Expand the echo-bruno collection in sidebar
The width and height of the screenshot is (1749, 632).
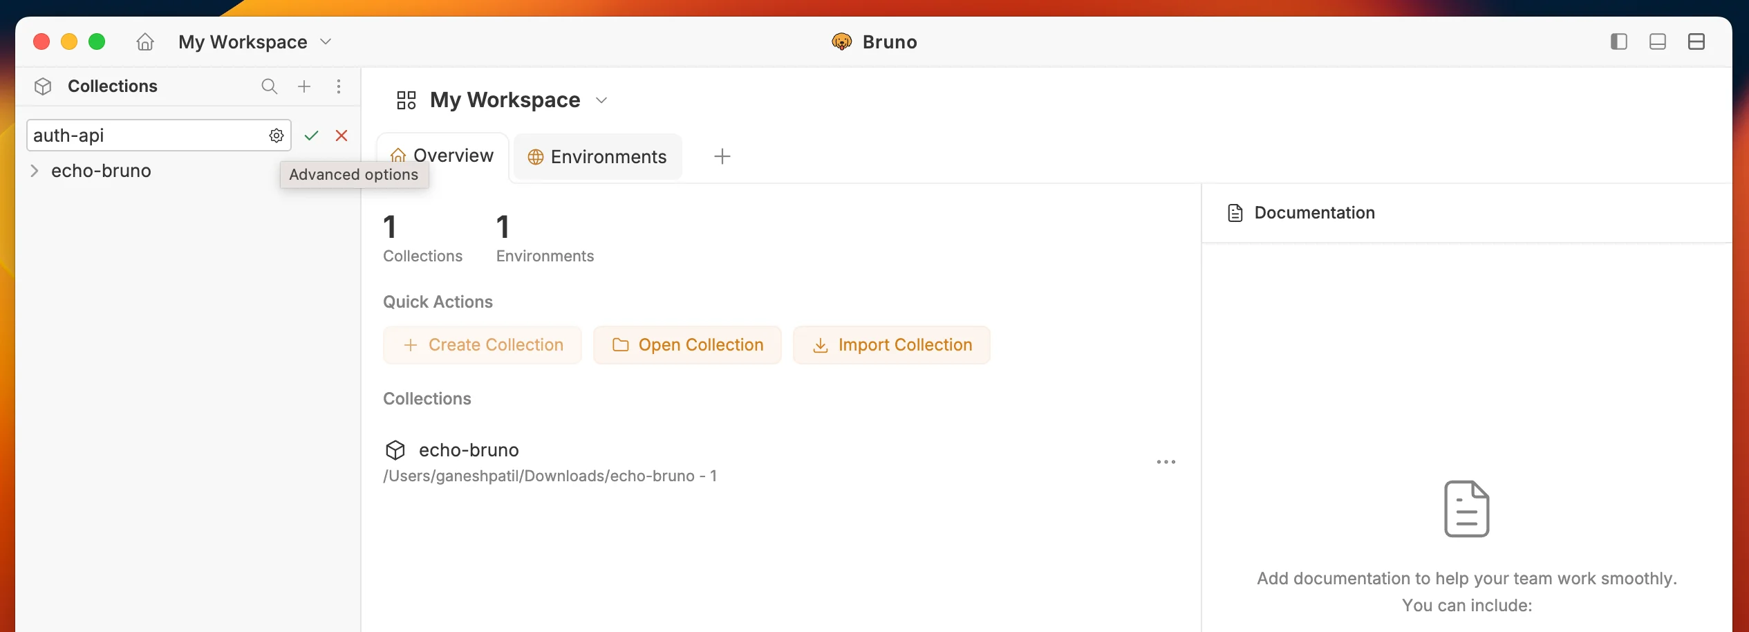tap(35, 171)
